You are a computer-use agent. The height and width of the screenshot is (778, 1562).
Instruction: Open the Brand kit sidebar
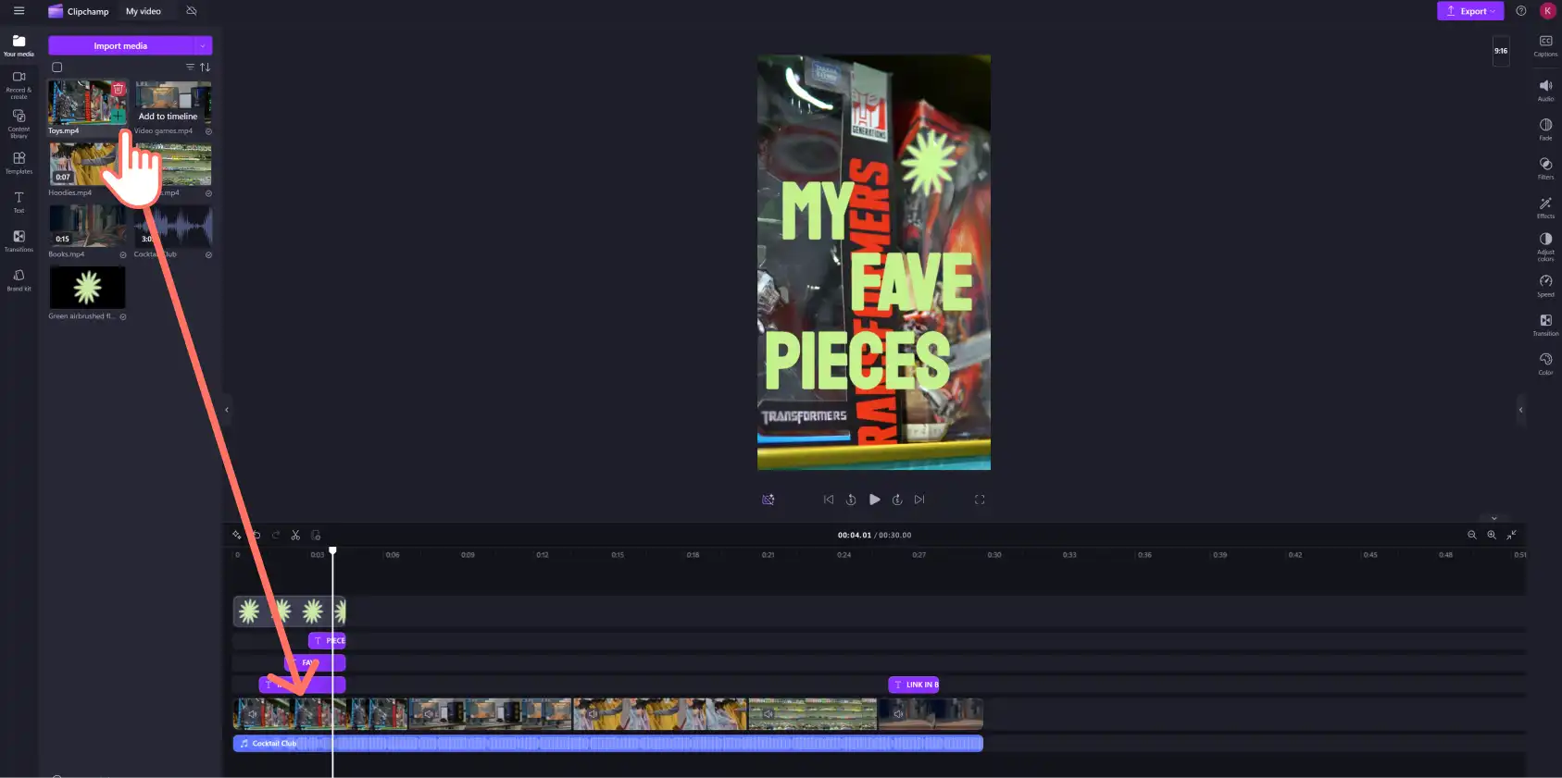(19, 279)
